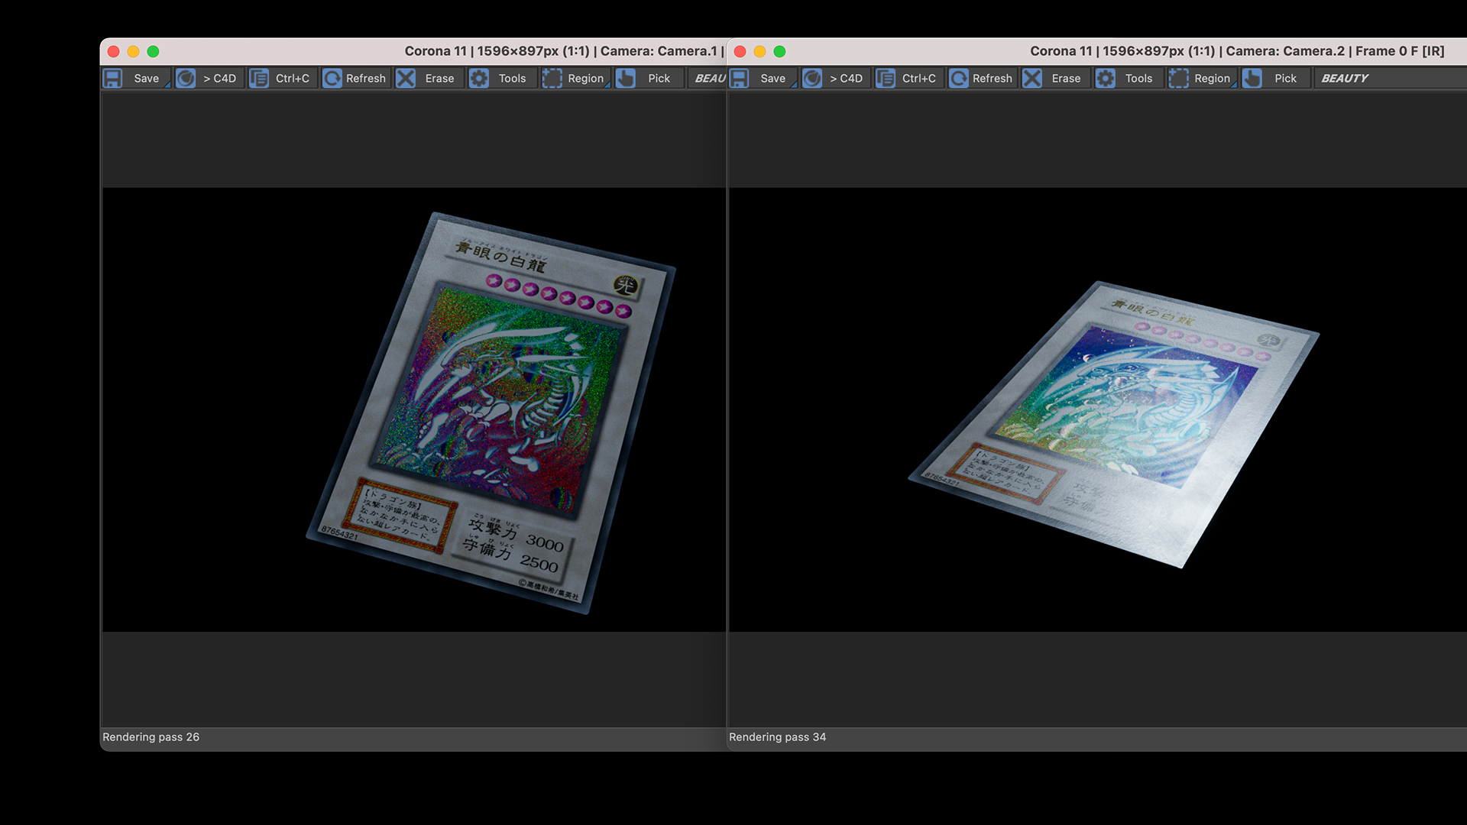This screenshot has height=825, width=1467.
Task: Click the rendered card image in Camera.1 view
Action: coord(491,412)
